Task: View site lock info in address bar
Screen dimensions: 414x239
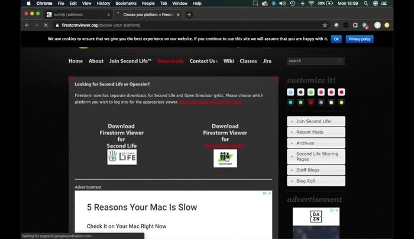Action: [x=57, y=25]
